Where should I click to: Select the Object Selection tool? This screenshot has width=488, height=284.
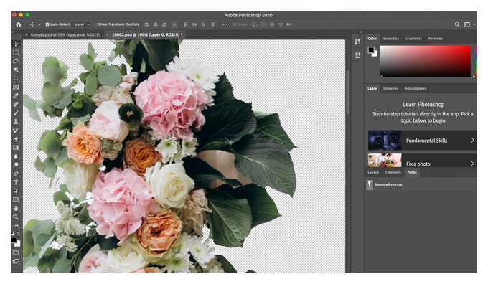[16, 70]
